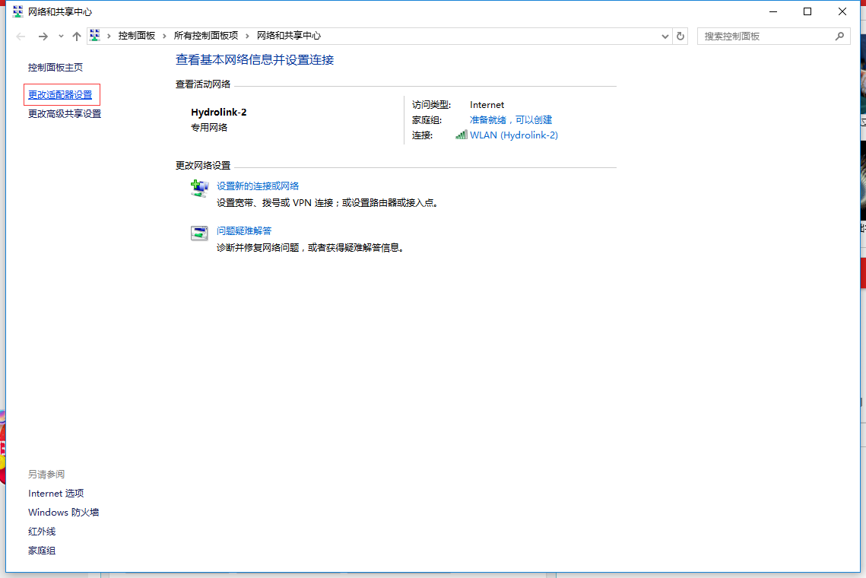Expand the address bar history dropdown

click(665, 37)
